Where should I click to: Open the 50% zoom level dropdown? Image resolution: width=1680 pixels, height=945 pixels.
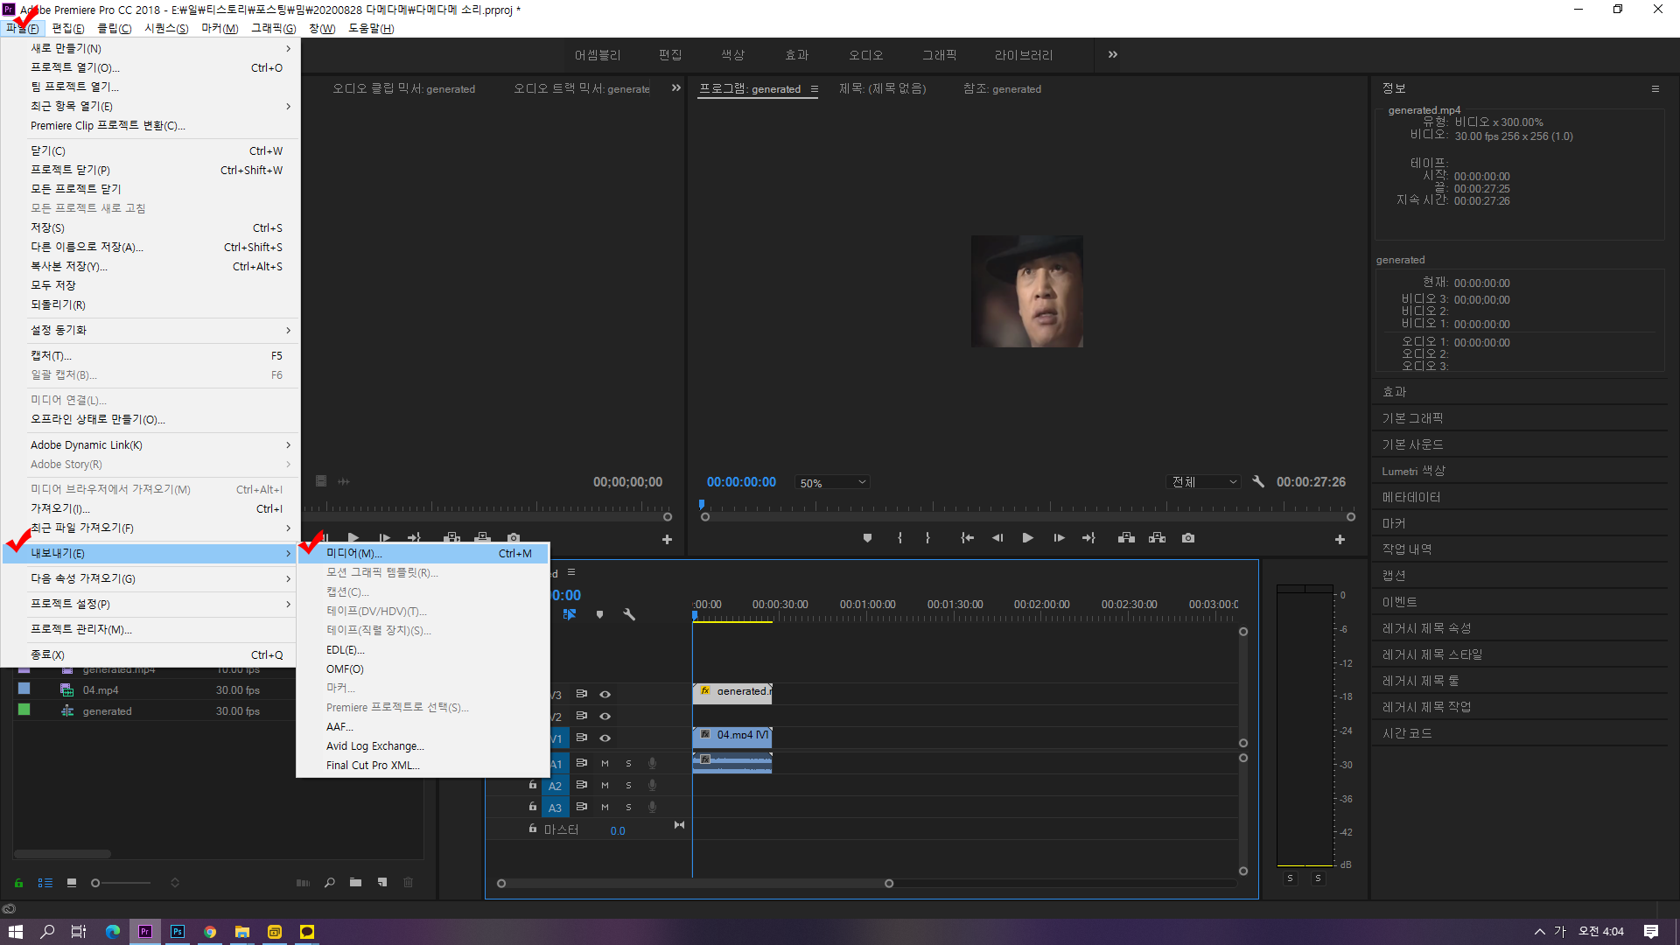click(832, 483)
